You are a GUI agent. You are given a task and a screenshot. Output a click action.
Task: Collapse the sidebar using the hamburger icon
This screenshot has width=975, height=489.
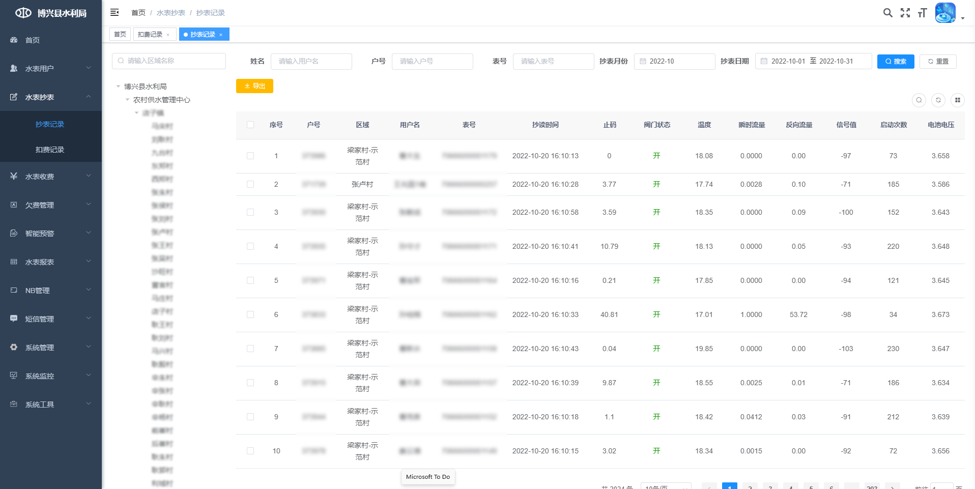tap(114, 12)
